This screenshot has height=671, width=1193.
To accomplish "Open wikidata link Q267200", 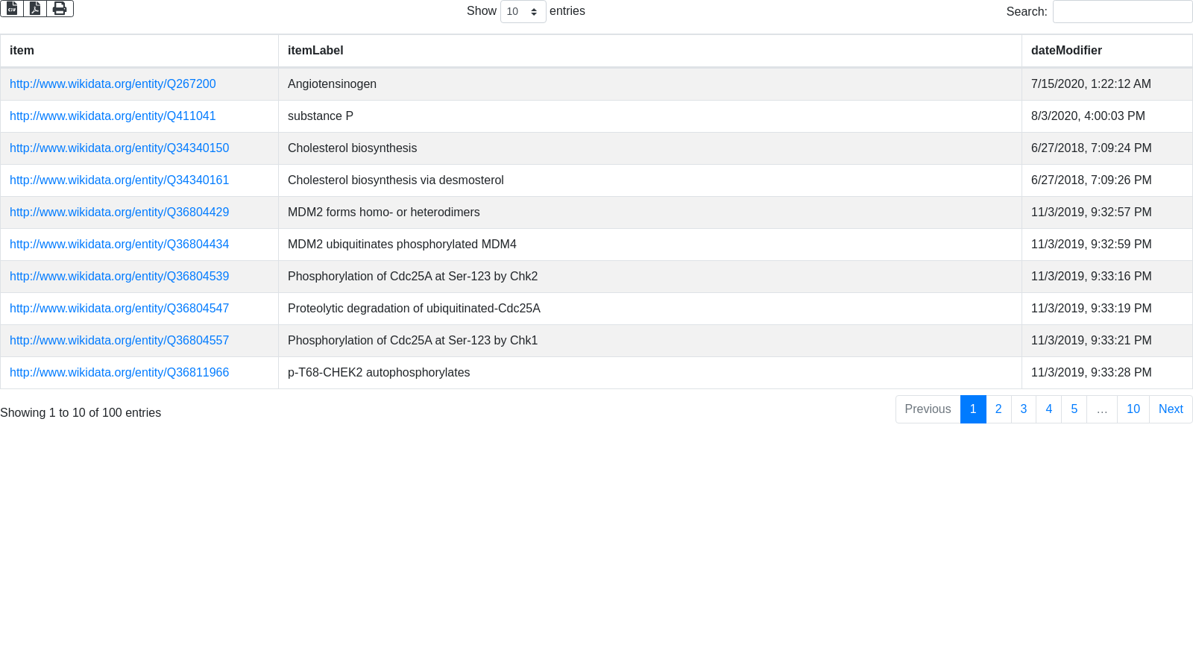I will point(113,84).
